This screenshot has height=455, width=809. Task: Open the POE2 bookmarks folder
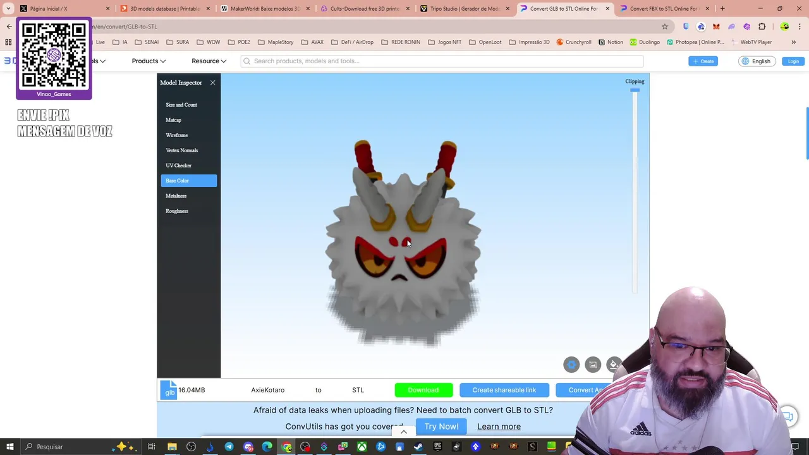[239, 42]
